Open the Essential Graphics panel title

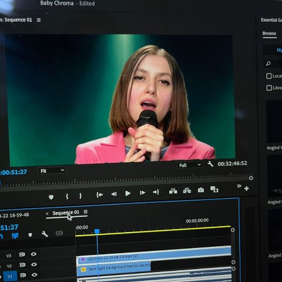point(271,20)
